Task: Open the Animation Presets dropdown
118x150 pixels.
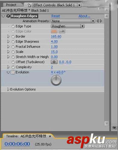Action: coord(73,21)
